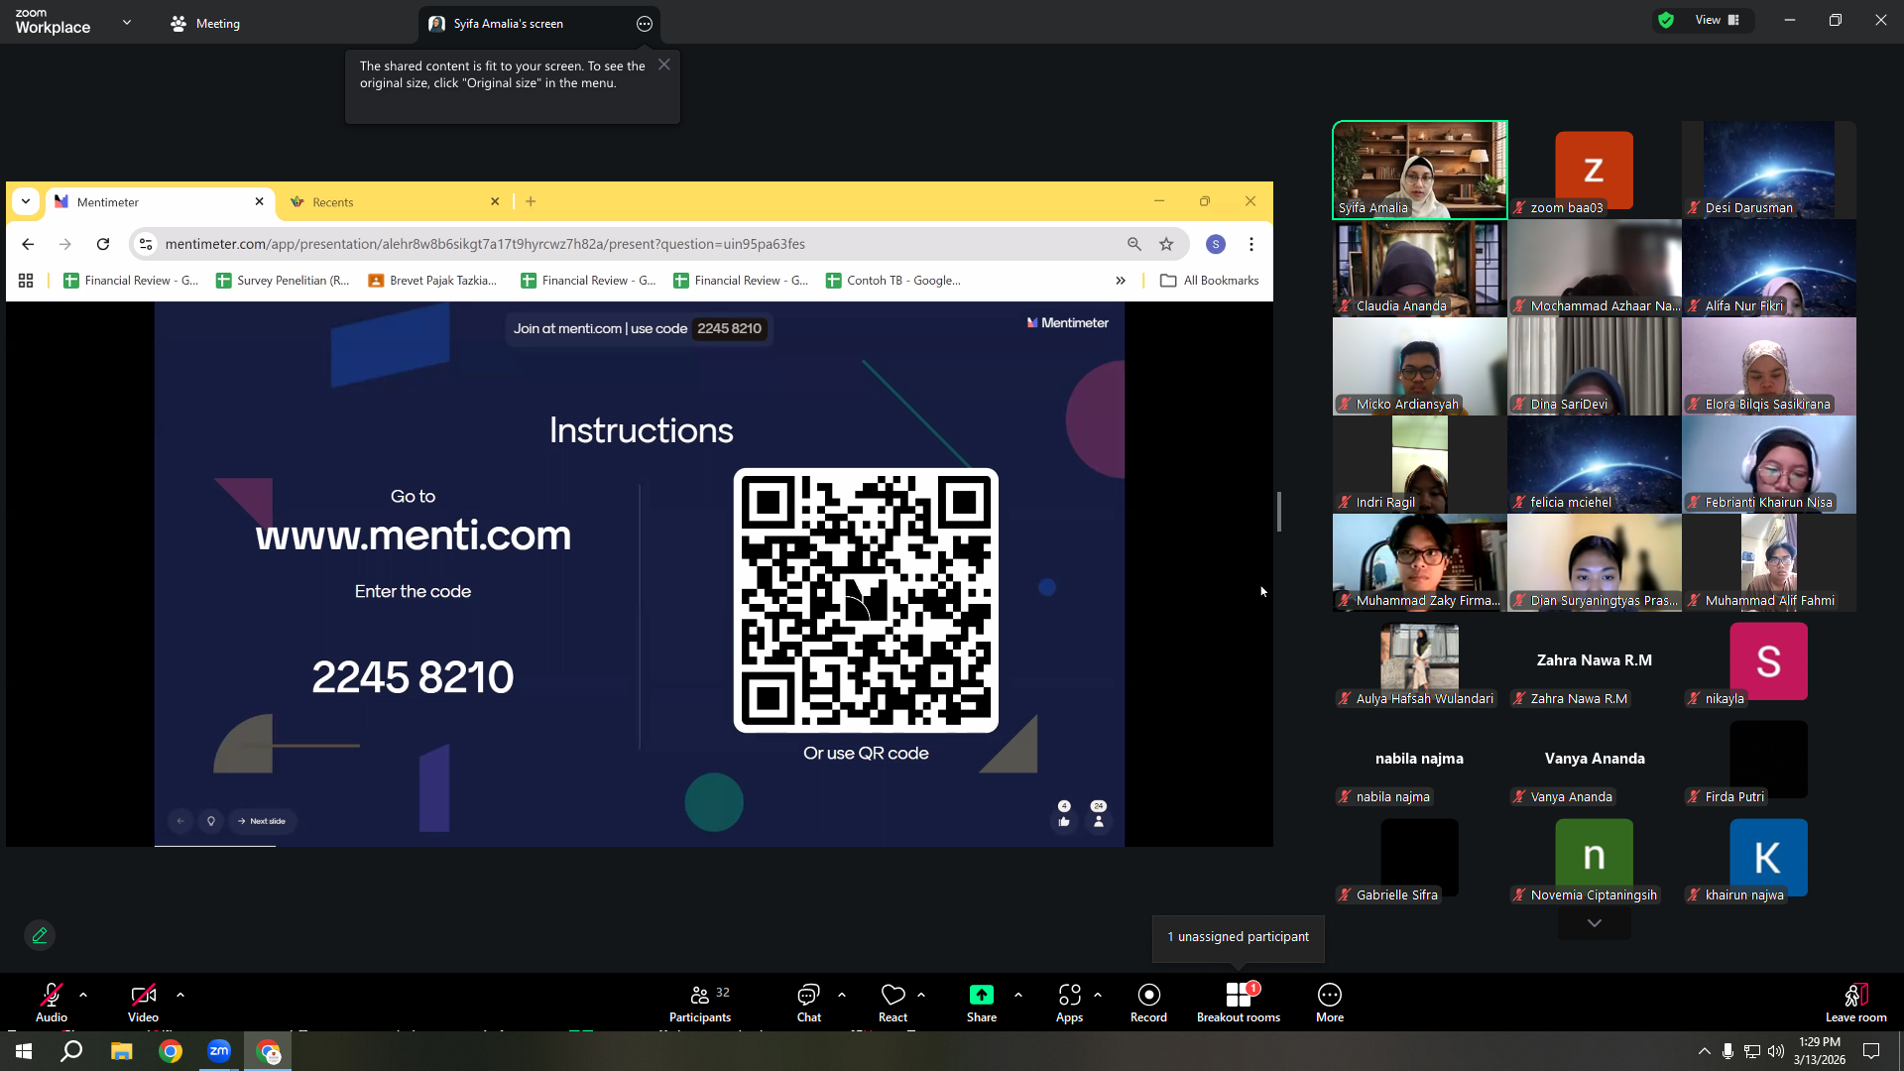
Task: Open the annotate pencil tool
Action: [x=40, y=935]
